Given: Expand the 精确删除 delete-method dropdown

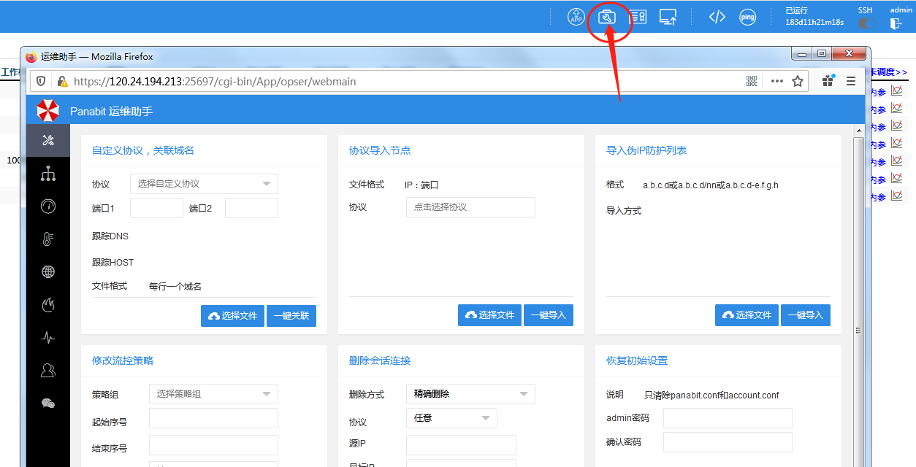Looking at the screenshot, I should (470, 394).
